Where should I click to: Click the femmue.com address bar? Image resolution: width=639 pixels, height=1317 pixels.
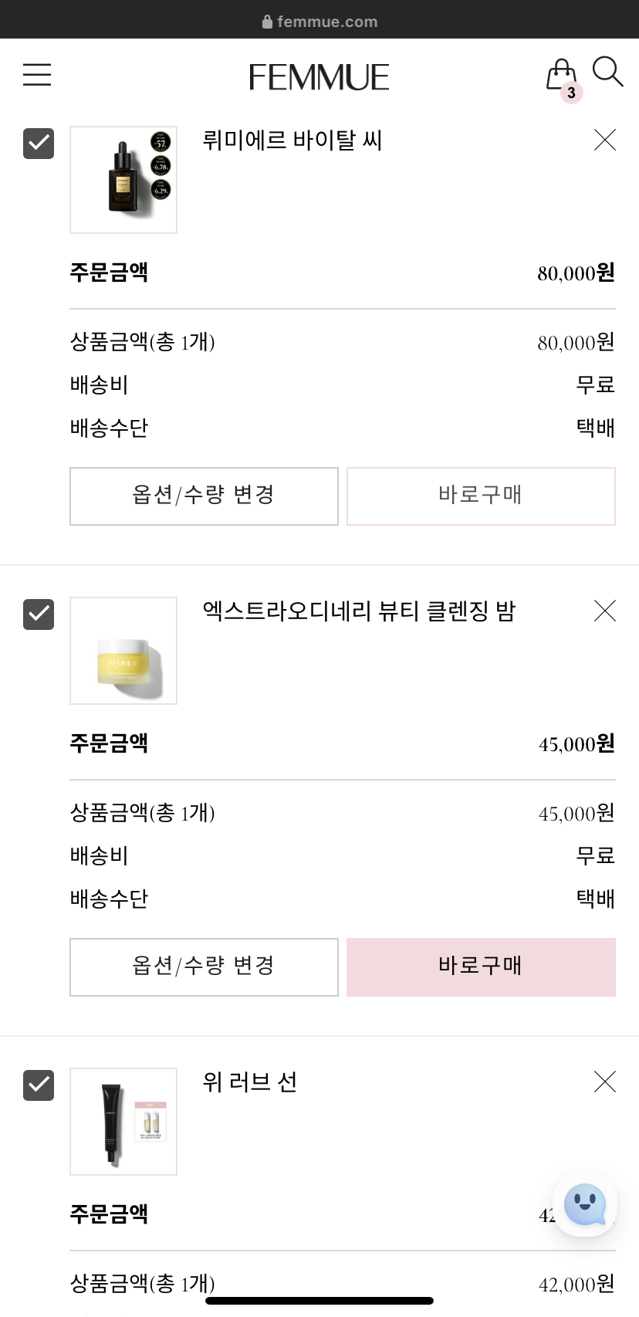pyautogui.click(x=319, y=22)
